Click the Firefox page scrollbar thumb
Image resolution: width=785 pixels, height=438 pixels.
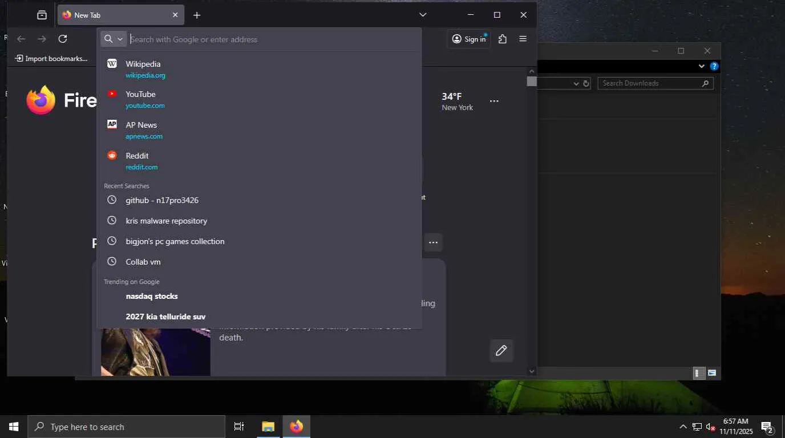[532, 81]
